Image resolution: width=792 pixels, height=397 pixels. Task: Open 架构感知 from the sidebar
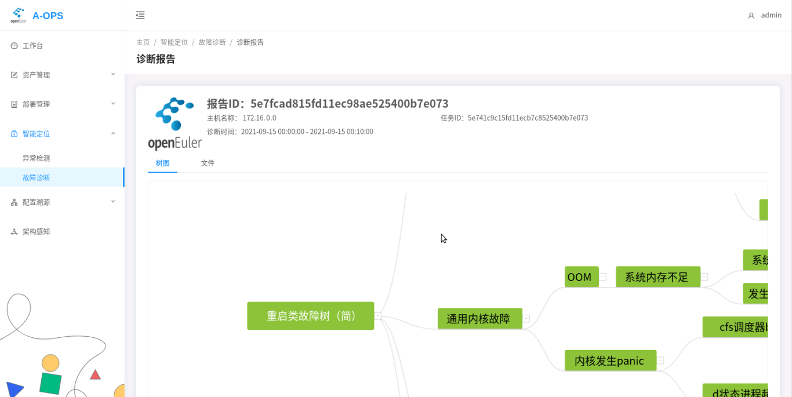click(36, 231)
